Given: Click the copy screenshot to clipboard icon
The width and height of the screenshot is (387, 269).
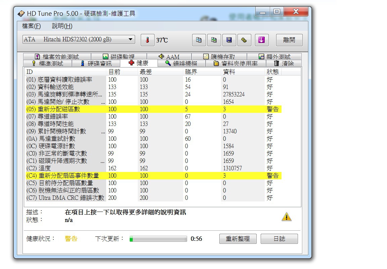Looking at the screenshot, I should (x=214, y=40).
